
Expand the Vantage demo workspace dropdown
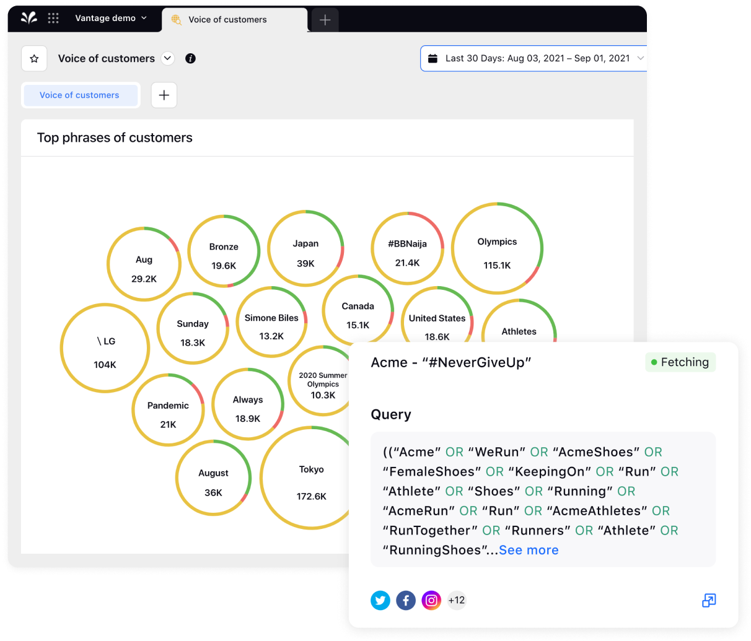point(111,18)
